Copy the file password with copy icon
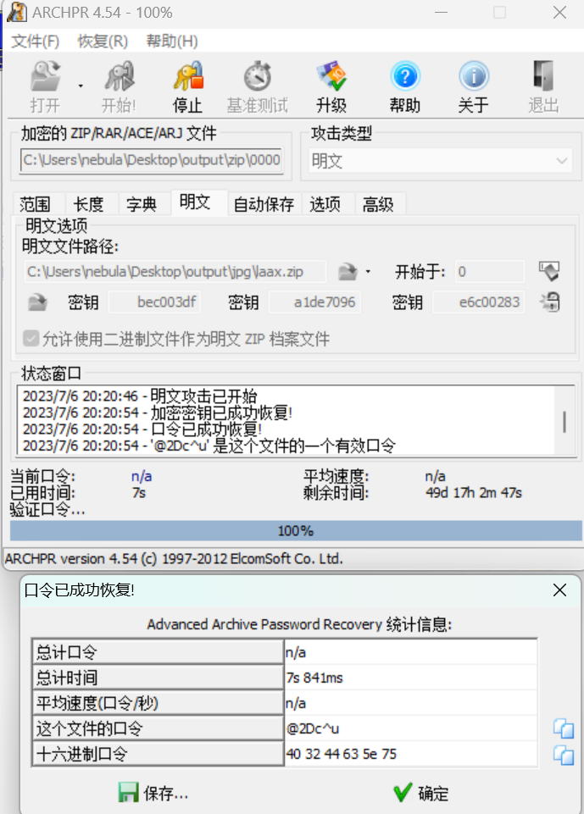Viewport: 584px width, 814px height. (x=564, y=728)
